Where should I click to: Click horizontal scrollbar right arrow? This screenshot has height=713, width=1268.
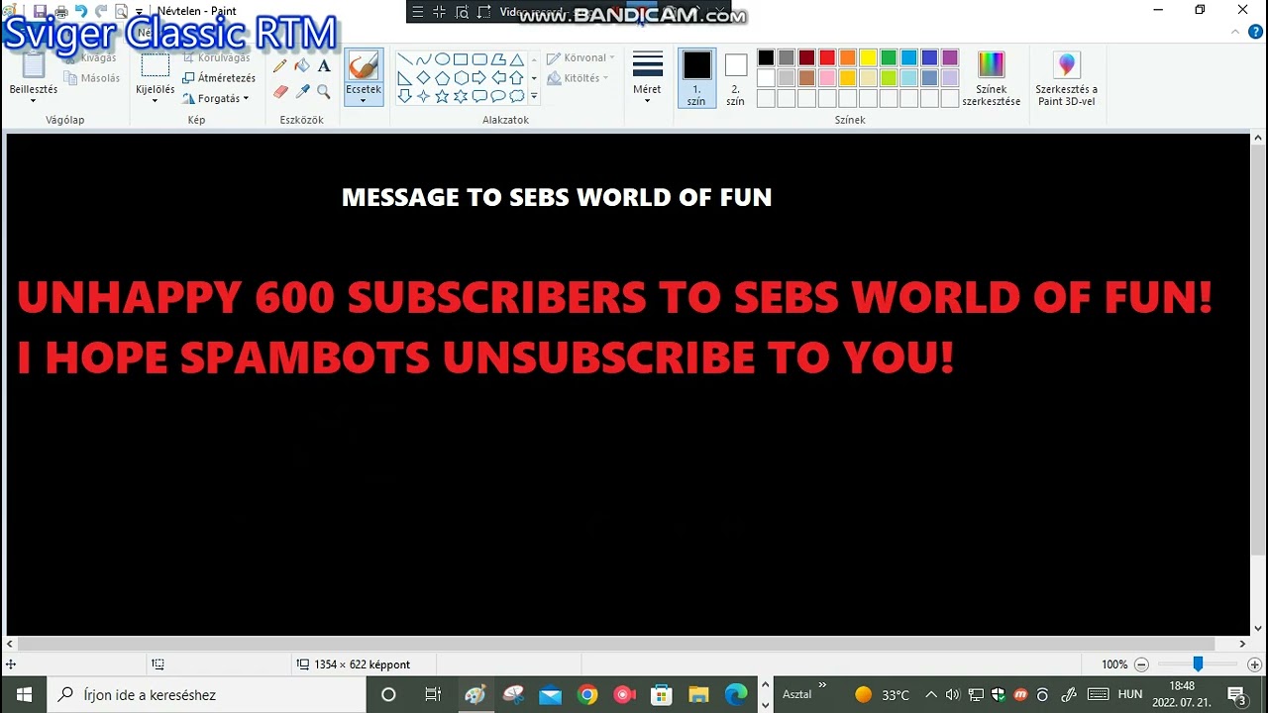pos(1242,644)
